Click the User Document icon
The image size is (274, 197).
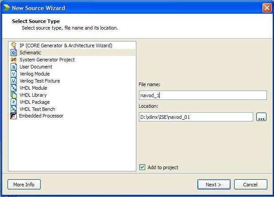click(x=14, y=67)
